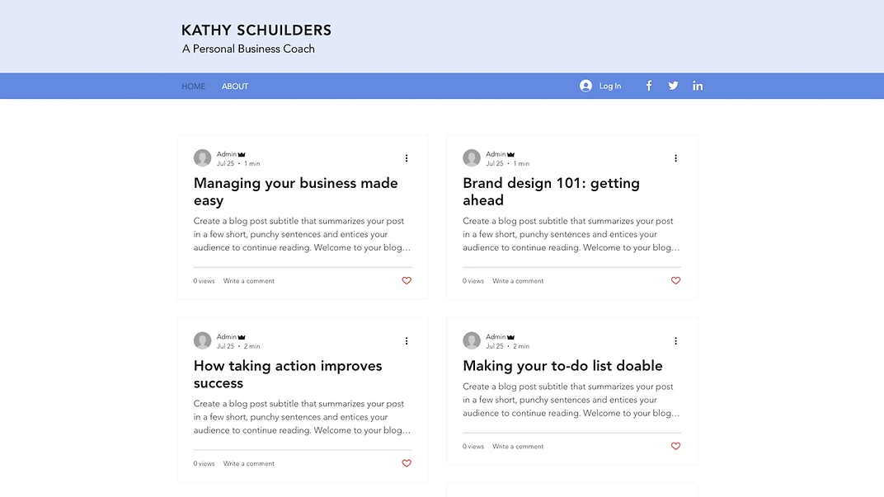This screenshot has width=884, height=497.
Task: Open the ABOUT menu item
Action: pyautogui.click(x=235, y=87)
